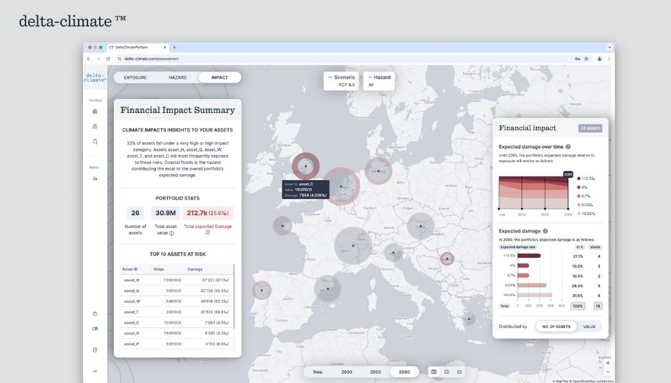This screenshot has width=671, height=383.
Task: Click the password key icon in address bar
Action: pos(577,59)
